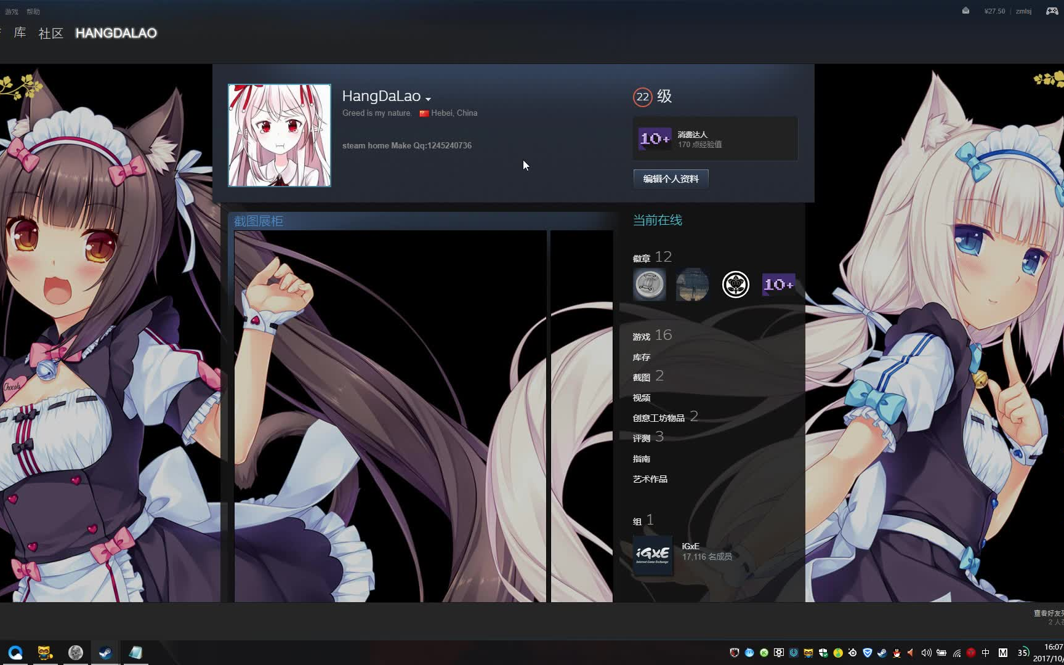Viewport: 1064px width, 665px height.
Task: Click the Windows Defender shield tray icon
Action: pos(823,653)
